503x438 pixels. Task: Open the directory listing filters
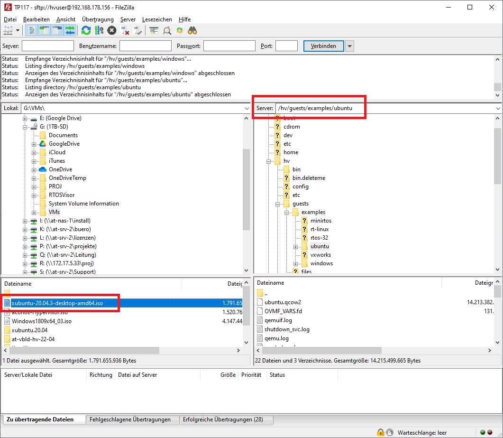pos(154,30)
